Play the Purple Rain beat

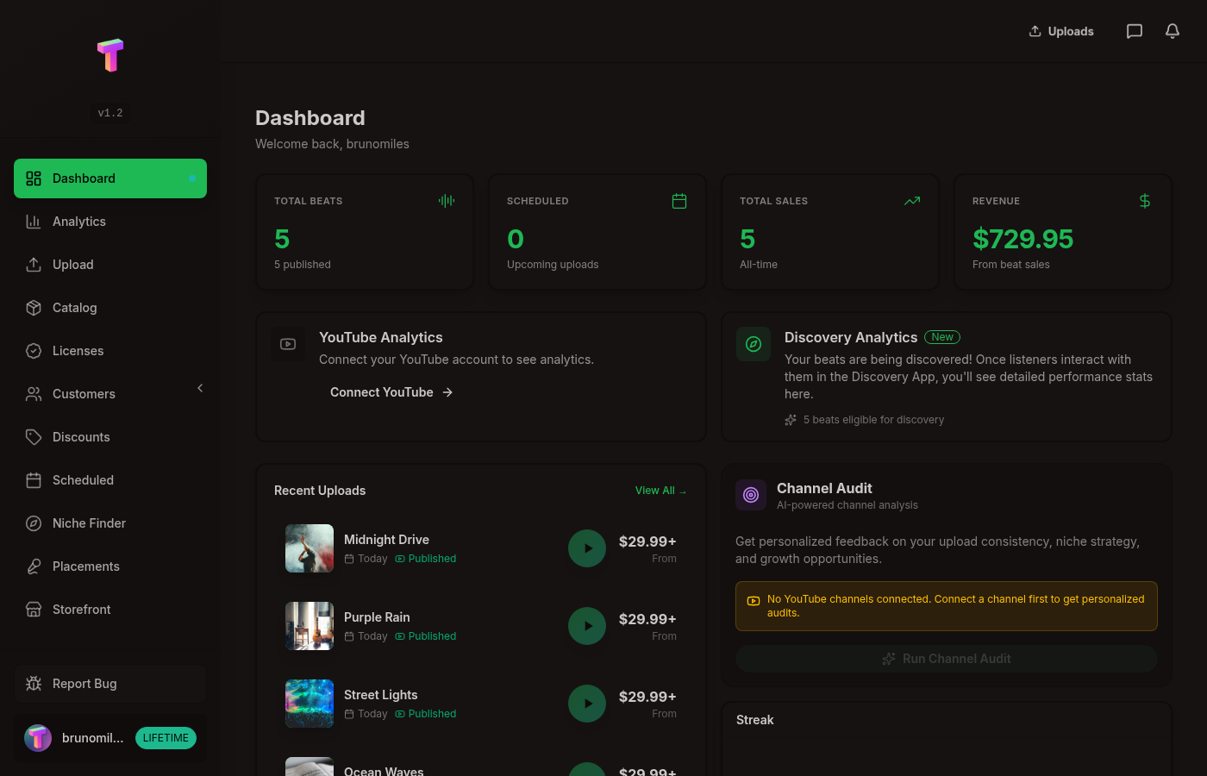coord(587,626)
